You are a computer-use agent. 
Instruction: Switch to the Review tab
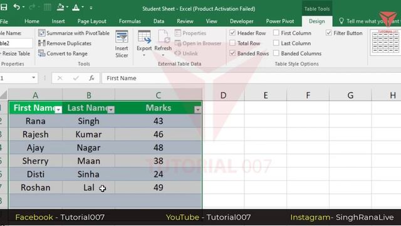185,21
